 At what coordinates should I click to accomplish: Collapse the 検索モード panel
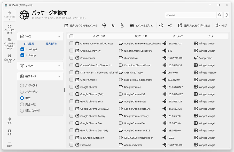[59, 76]
